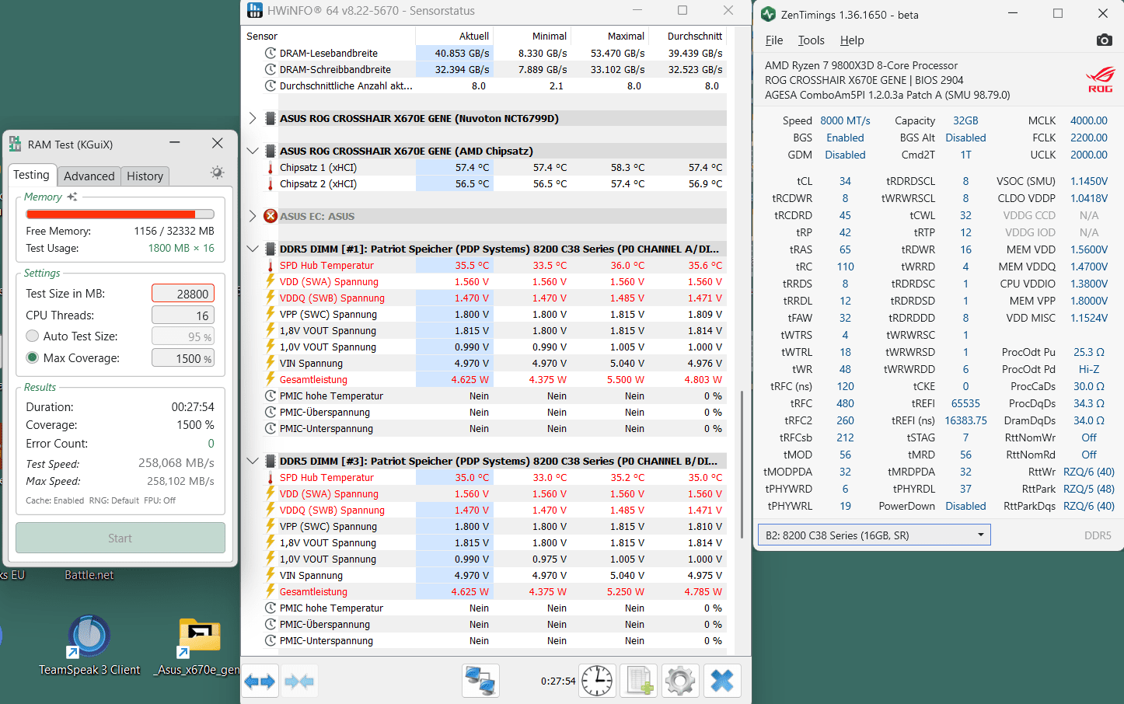Select the Auto Test Size radio button
Viewport: 1124px width, 704px height.
33,336
